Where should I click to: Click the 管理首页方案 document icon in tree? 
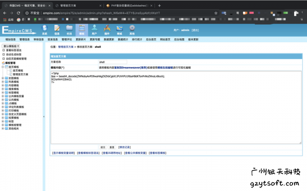pyautogui.click(x=11, y=74)
